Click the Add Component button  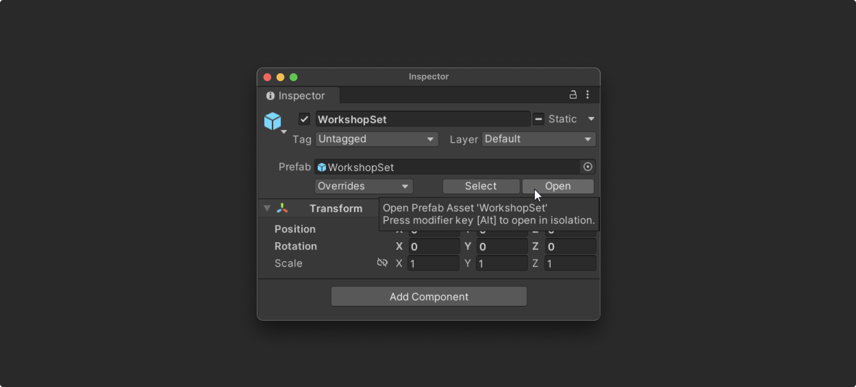click(428, 296)
